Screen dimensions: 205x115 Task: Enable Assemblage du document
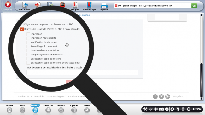28,46
